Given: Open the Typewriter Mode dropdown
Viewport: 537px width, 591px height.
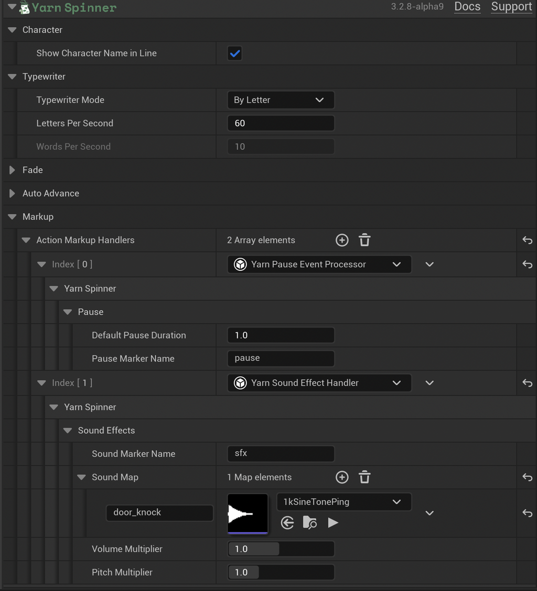Looking at the screenshot, I should 281,100.
